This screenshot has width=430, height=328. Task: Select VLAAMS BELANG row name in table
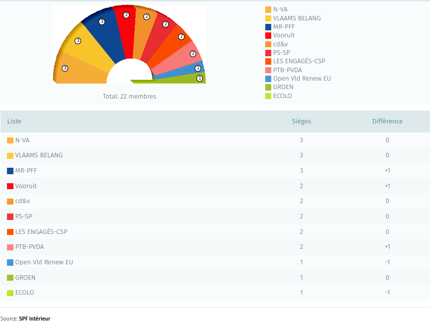tap(39, 155)
